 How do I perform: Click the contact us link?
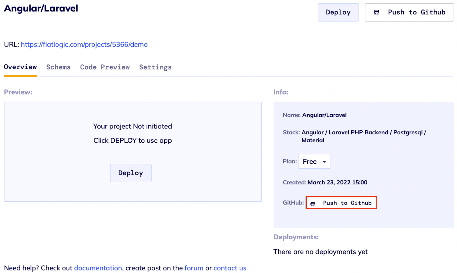[x=230, y=268]
